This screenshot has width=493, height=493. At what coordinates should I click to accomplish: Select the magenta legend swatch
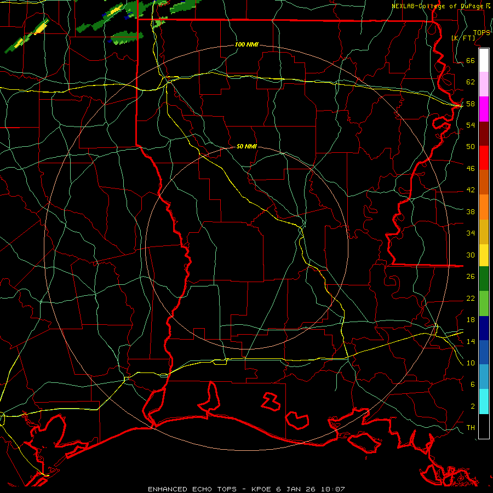coord(484,109)
